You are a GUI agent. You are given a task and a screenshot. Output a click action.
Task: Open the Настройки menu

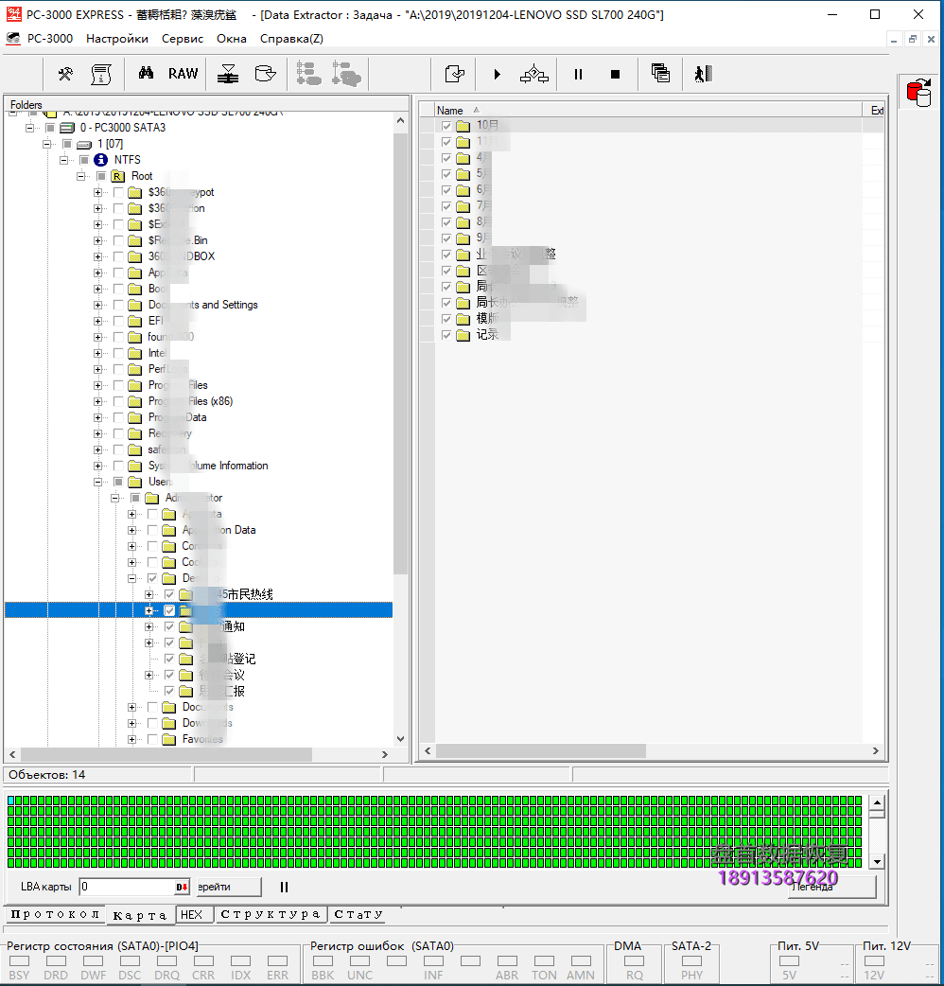click(x=117, y=39)
